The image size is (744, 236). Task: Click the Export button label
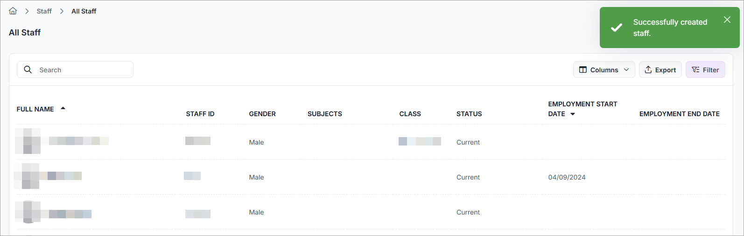coord(665,70)
